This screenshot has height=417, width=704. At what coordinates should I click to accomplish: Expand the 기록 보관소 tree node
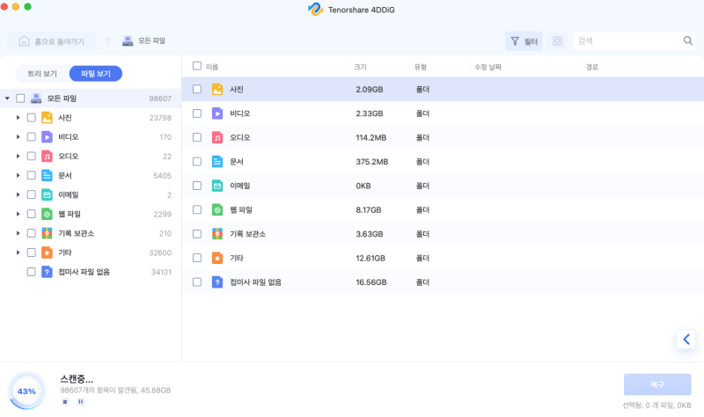tap(18, 233)
